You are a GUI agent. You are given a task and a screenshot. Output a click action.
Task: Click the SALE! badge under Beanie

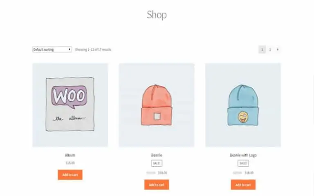click(157, 163)
